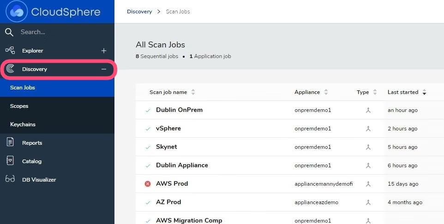
Task: Open the AWS Prod scan job
Action: coord(172,183)
